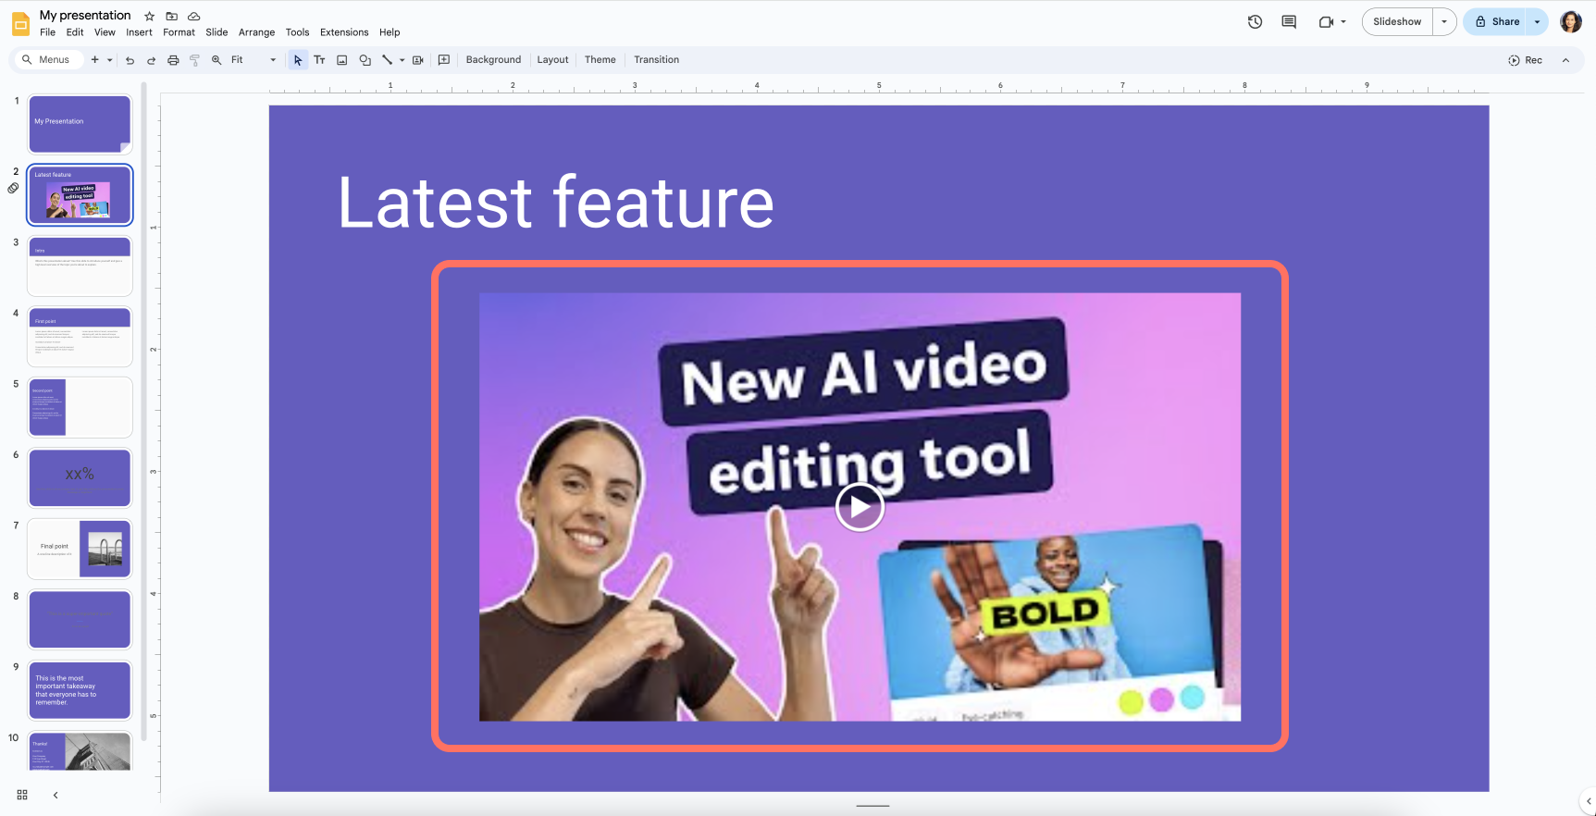1596x816 pixels.
Task: Open the Fit zoom level dropdown
Action: [x=254, y=60]
